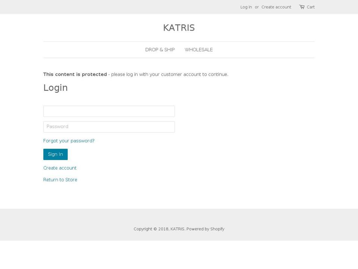Viewport: 358px width, 269px height.
Task: Go to KATRIS store logo heading
Action: 179,28
